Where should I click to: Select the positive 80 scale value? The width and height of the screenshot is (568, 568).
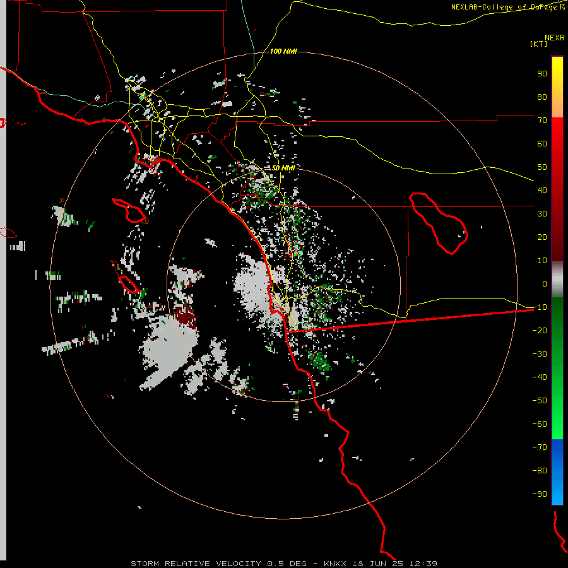tap(542, 97)
